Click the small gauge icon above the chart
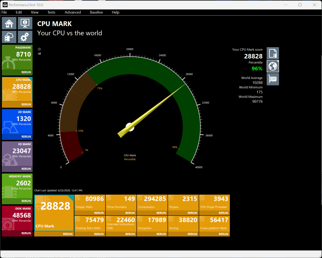 pos(39,49)
